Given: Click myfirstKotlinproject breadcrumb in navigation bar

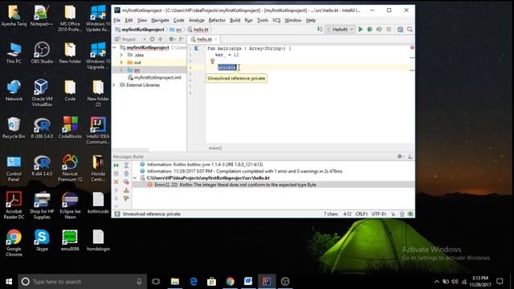Looking at the screenshot, I should click(140, 30).
